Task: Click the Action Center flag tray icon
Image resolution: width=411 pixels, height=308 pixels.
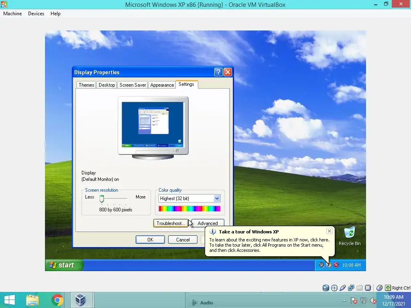Action: click(354, 300)
